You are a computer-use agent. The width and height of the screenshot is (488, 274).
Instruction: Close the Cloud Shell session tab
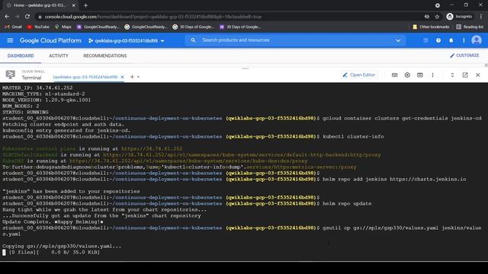click(x=122, y=77)
